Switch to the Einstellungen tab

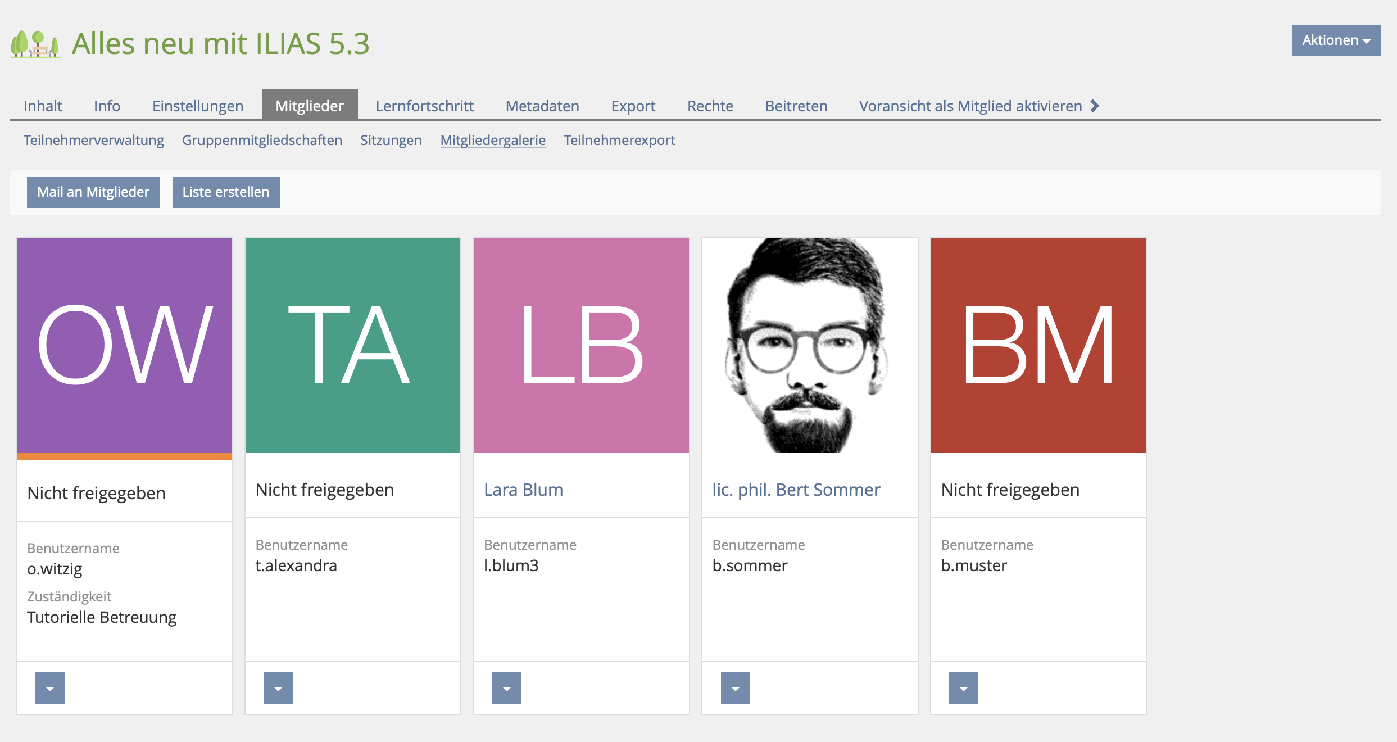coord(198,106)
